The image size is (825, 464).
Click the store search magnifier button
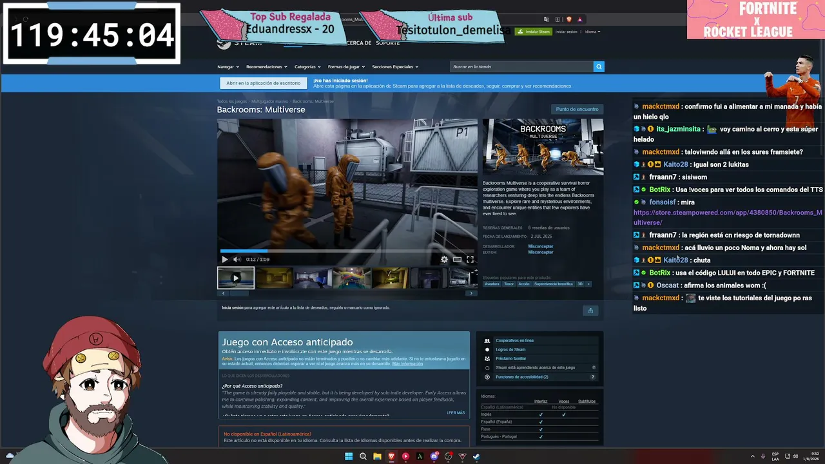(x=599, y=66)
